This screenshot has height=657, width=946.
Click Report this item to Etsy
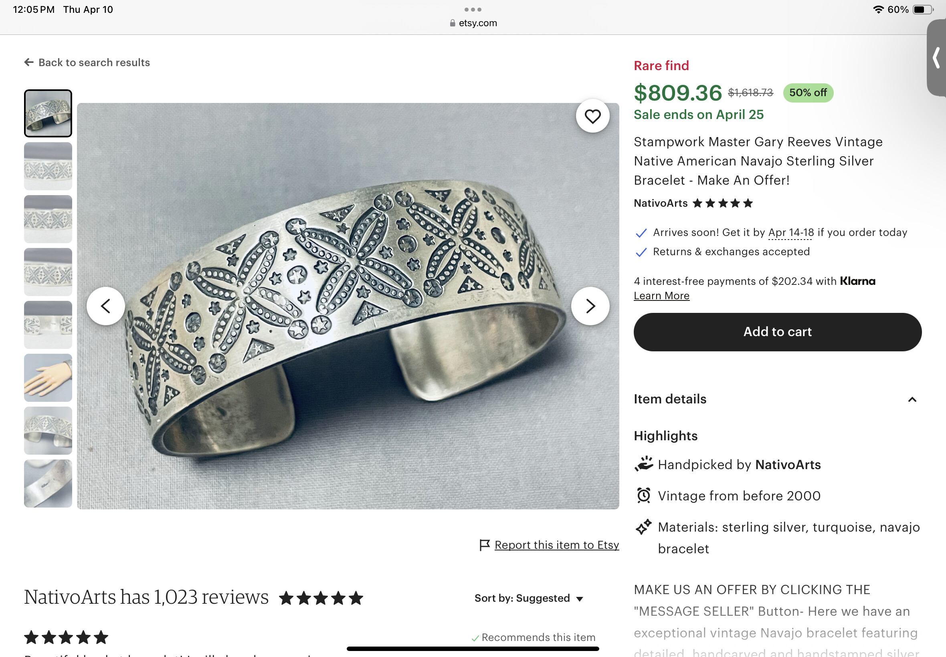[x=556, y=545]
